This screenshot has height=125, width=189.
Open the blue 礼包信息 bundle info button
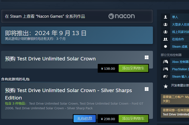[85, 119]
